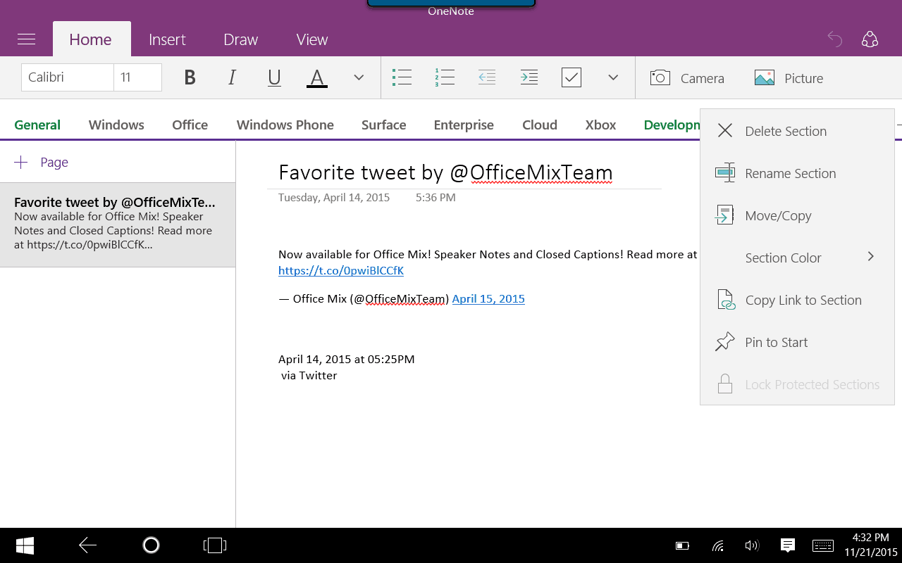
Task: Increase indent of the paragraph
Action: (x=529, y=77)
